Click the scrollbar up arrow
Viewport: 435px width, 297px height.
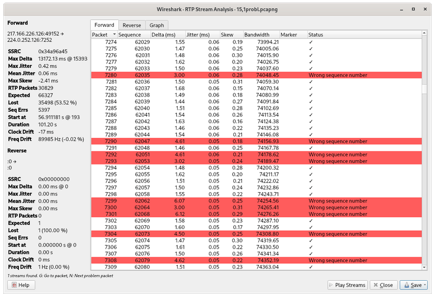coord(424,33)
